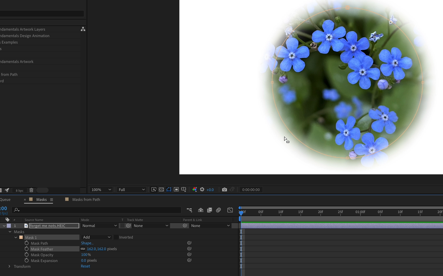
Task: Click the Shape... link for Mask Path
Action: point(87,243)
